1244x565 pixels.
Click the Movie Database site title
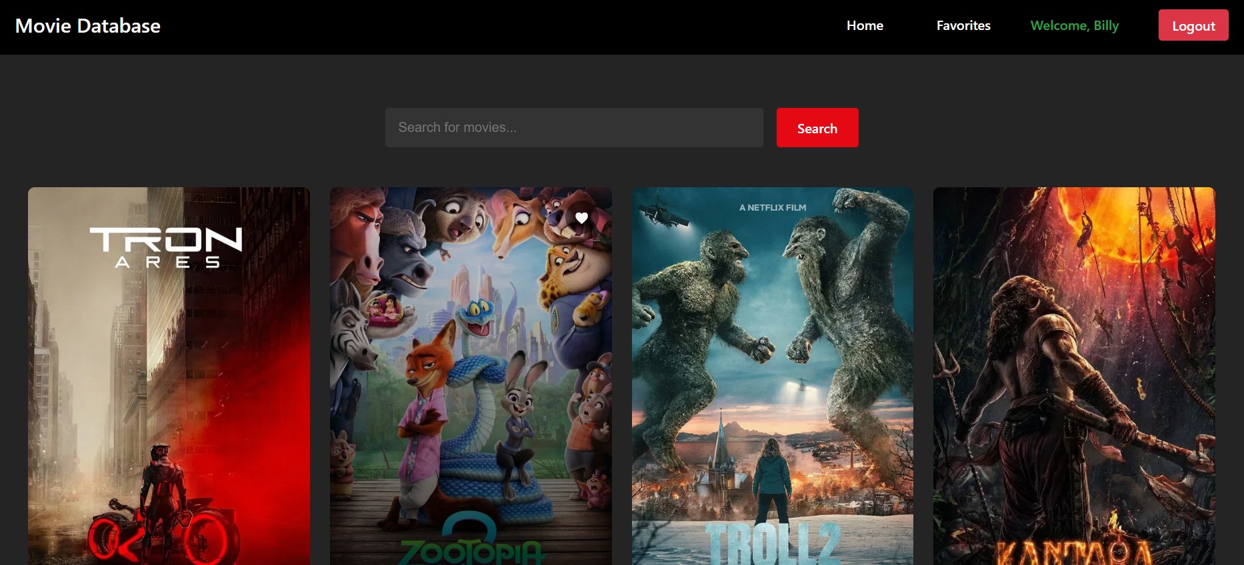coord(88,26)
